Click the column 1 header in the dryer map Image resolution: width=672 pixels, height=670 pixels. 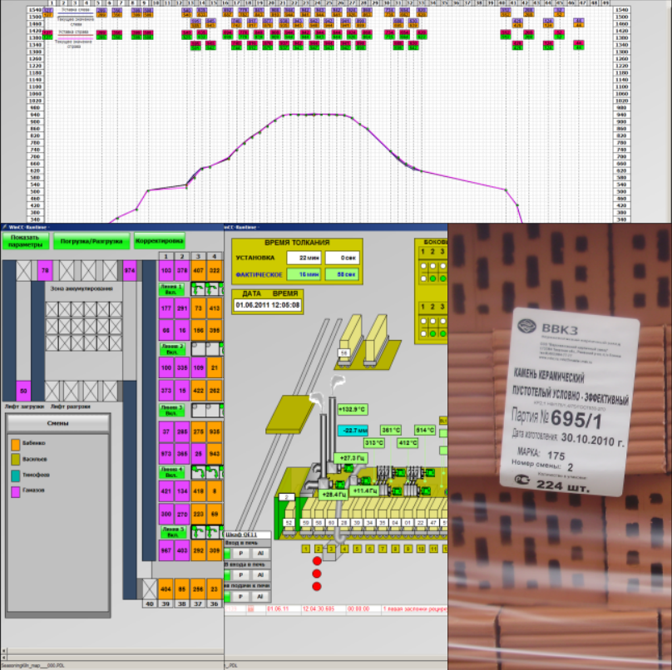pyautogui.click(x=166, y=256)
